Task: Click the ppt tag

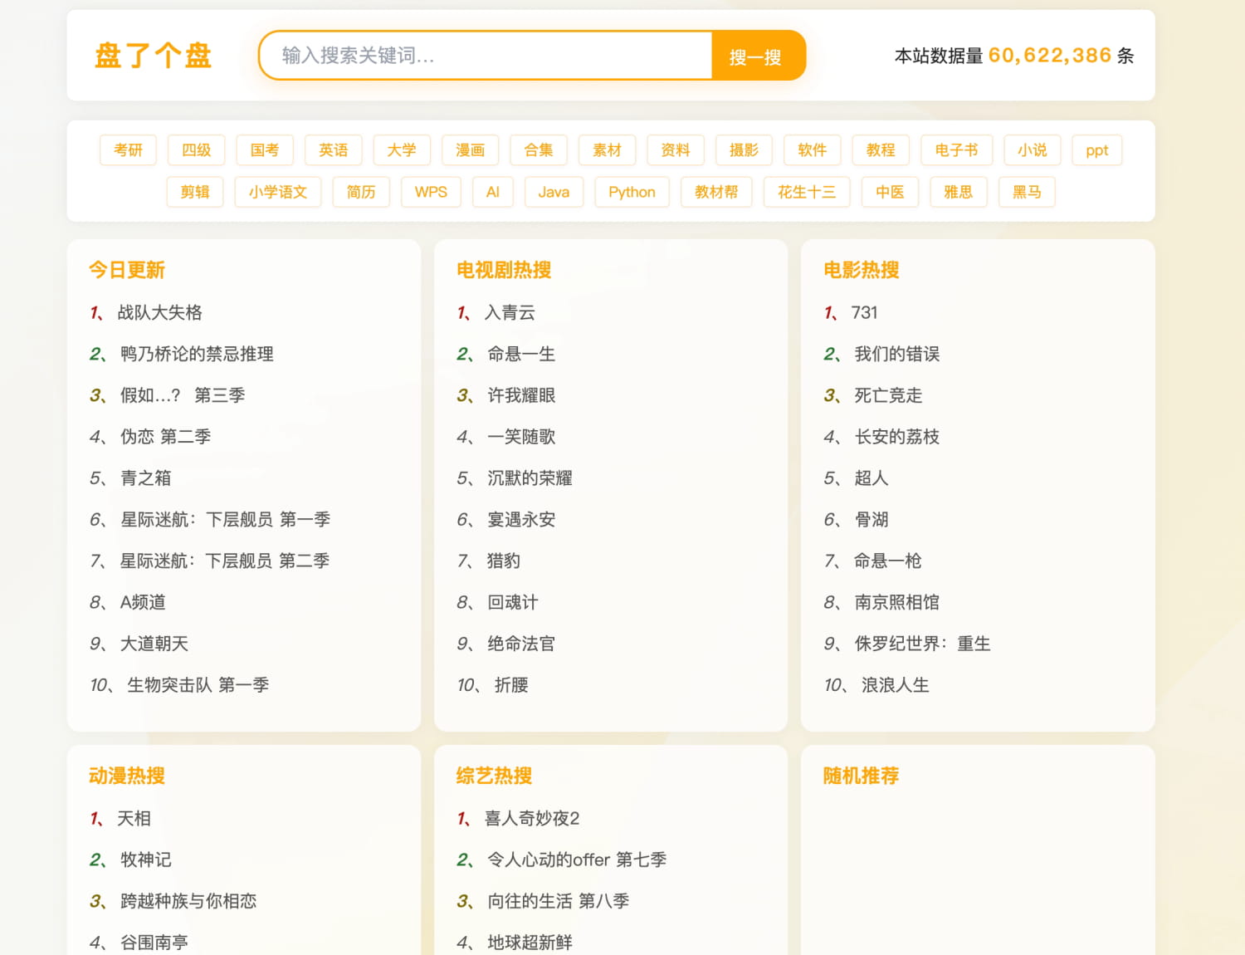Action: (x=1096, y=150)
